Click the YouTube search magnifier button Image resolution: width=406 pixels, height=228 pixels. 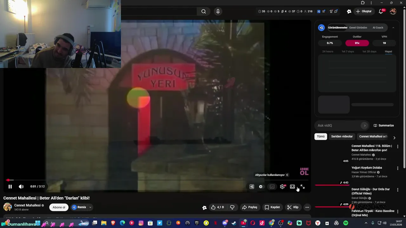204,11
